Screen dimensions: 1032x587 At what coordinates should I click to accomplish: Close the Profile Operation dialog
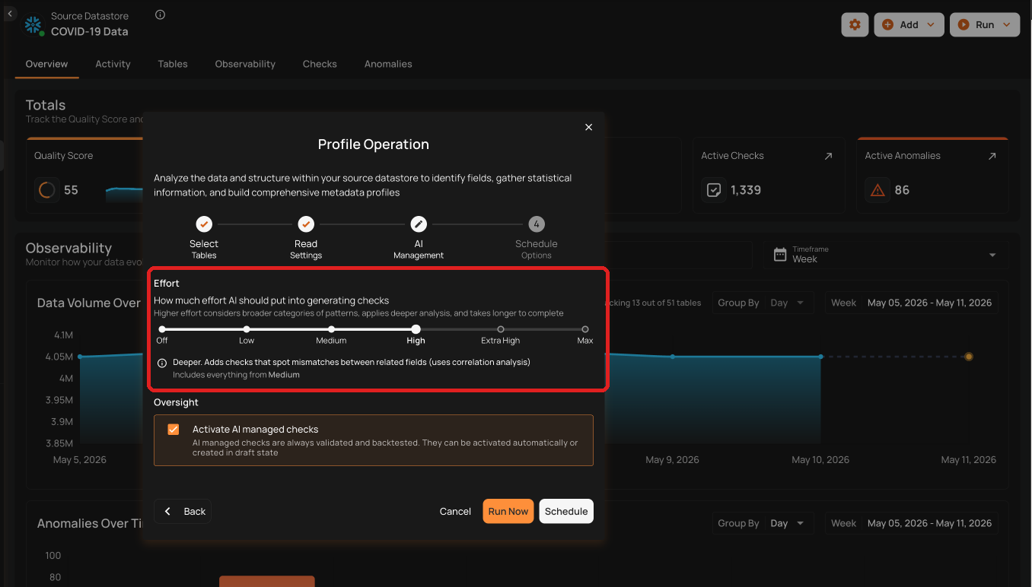pos(588,127)
